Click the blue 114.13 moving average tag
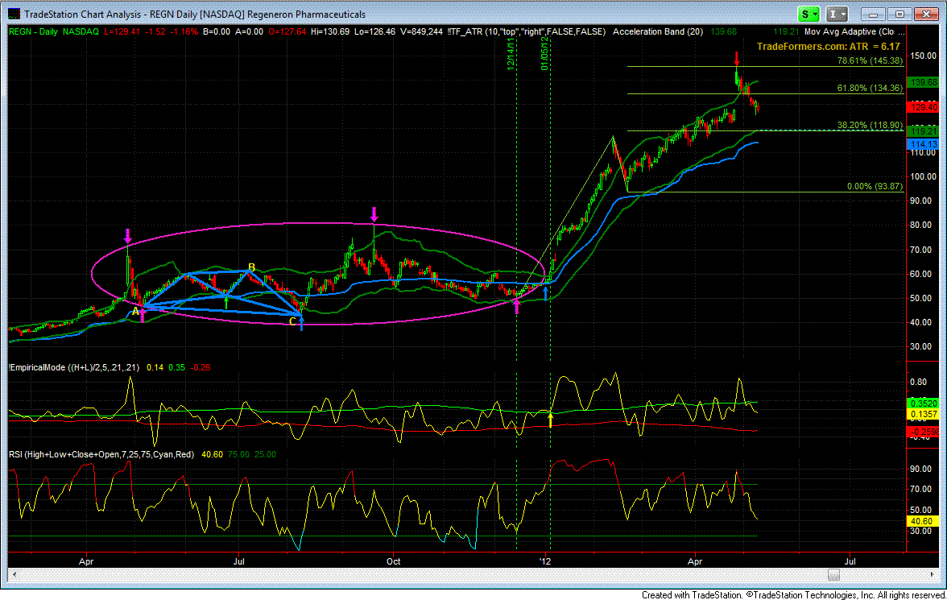Viewport: 947px width, 600px height. coord(924,144)
